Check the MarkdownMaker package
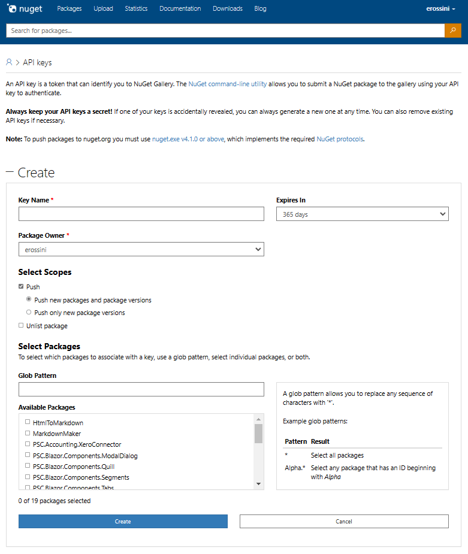Screen dimensions: 468x554 28,433
